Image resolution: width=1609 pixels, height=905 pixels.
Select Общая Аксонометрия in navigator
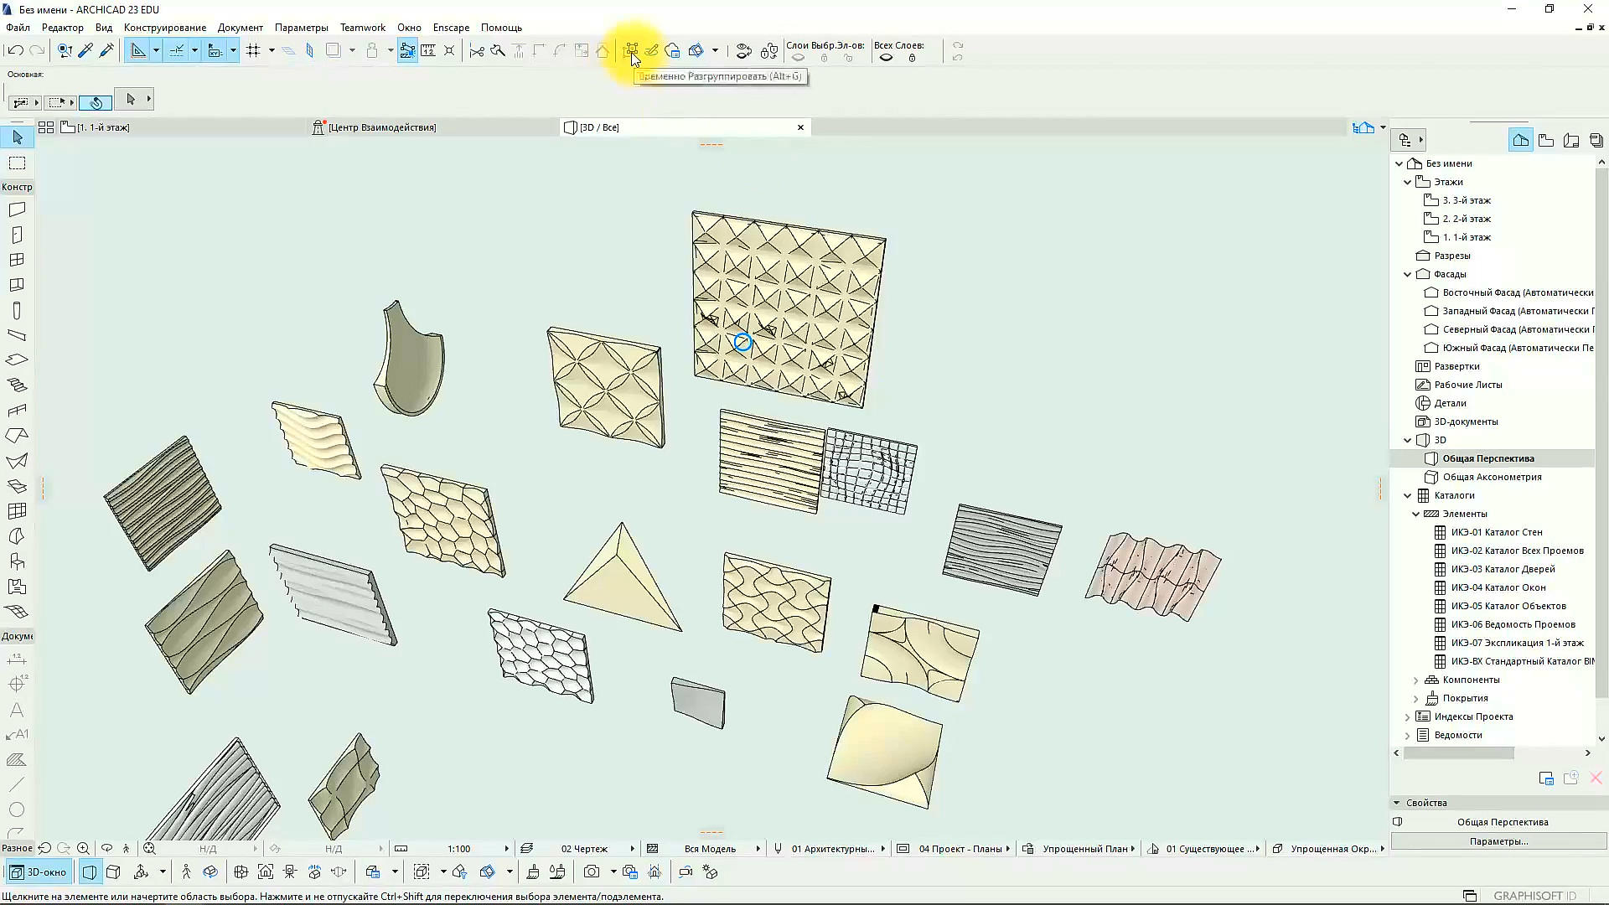pos(1492,477)
